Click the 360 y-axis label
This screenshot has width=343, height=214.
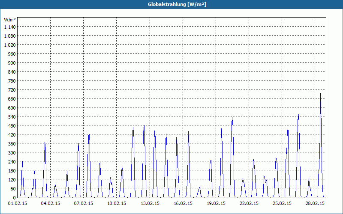[x=12, y=144]
